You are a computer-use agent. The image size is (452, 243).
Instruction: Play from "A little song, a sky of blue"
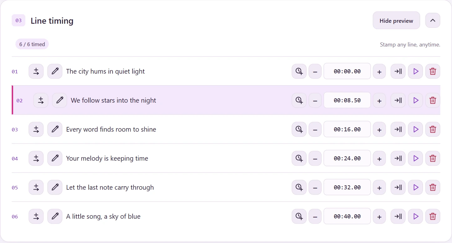coord(415,216)
